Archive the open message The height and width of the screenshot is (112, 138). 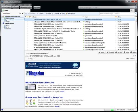click(119, 52)
